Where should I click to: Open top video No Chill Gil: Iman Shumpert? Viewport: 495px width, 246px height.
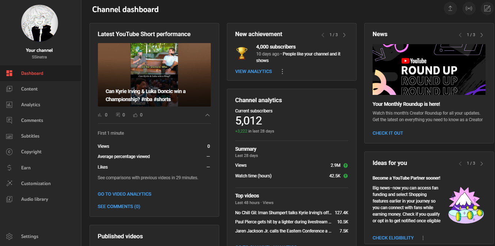click(x=292, y=212)
